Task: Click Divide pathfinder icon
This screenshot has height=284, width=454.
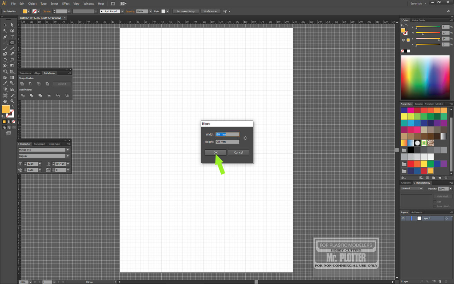Action: pos(23,95)
